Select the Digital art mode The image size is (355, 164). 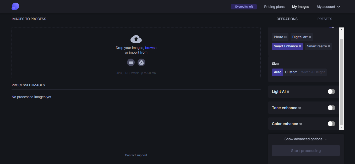tap(302, 37)
